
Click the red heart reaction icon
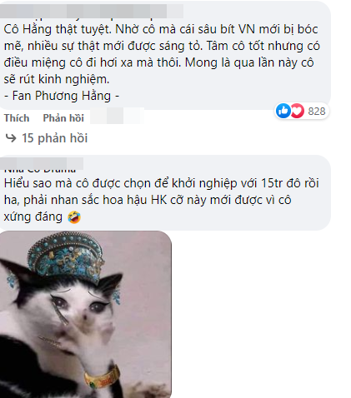point(298,111)
